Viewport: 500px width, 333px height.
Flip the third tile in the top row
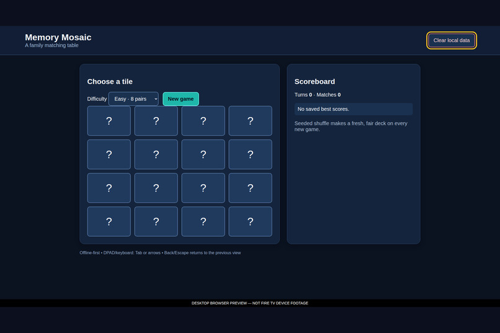pyautogui.click(x=203, y=121)
